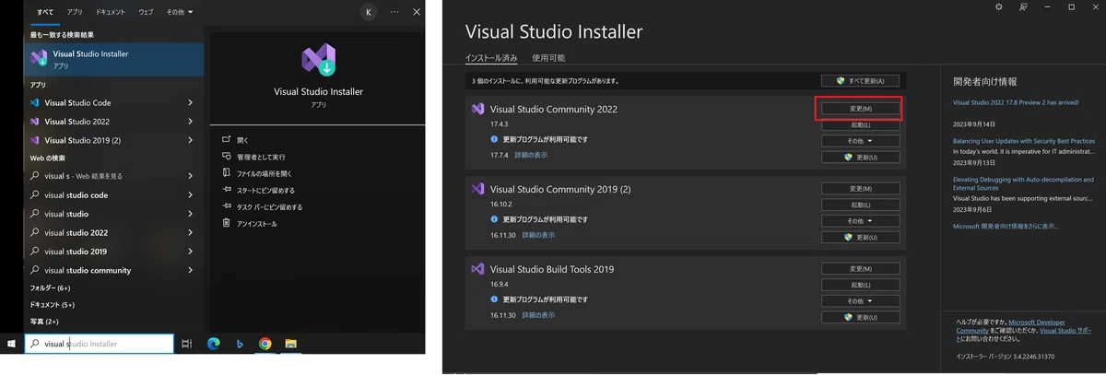The image size is (1106, 375).
Task: Expand Visual Studio Code result chevron
Action: coord(190,103)
